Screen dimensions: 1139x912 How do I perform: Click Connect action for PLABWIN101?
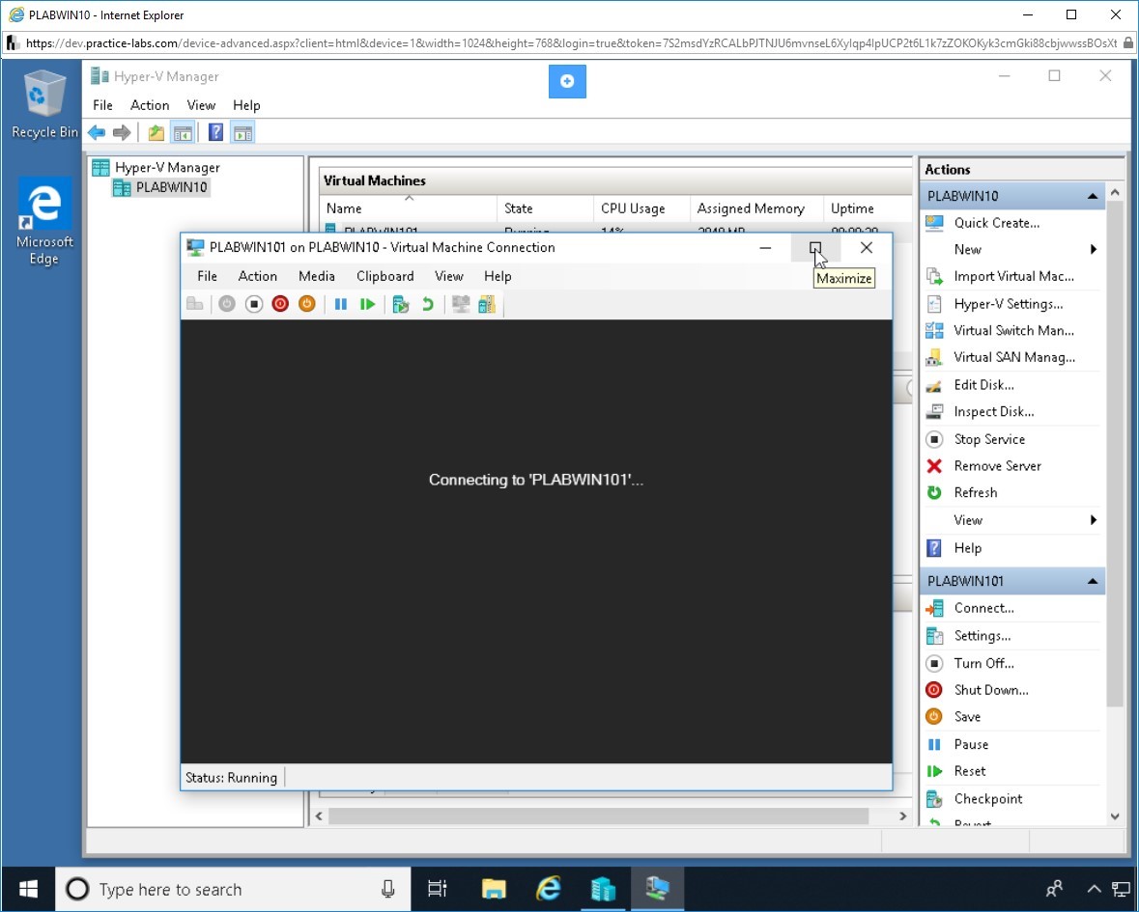(x=983, y=609)
